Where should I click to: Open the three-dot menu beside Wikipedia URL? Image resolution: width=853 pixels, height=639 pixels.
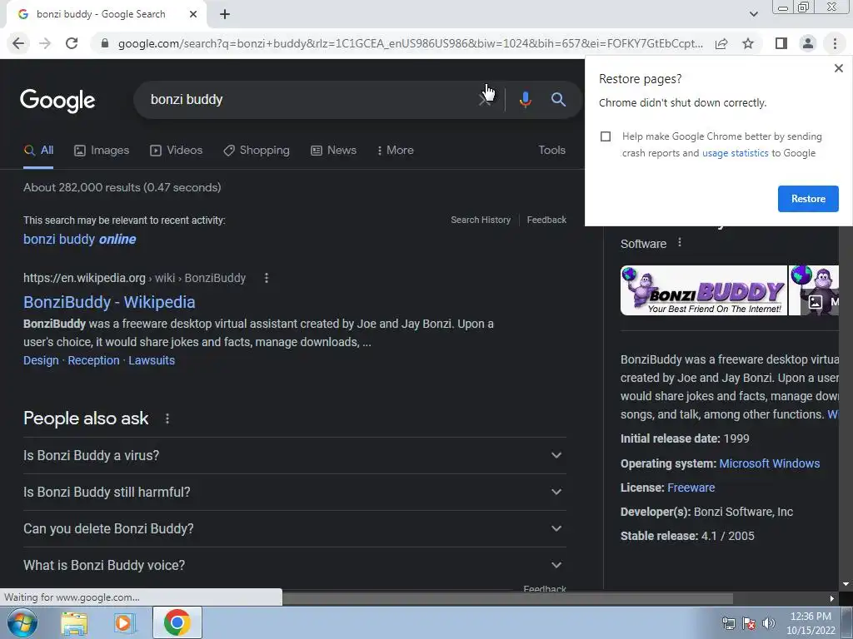pos(266,278)
